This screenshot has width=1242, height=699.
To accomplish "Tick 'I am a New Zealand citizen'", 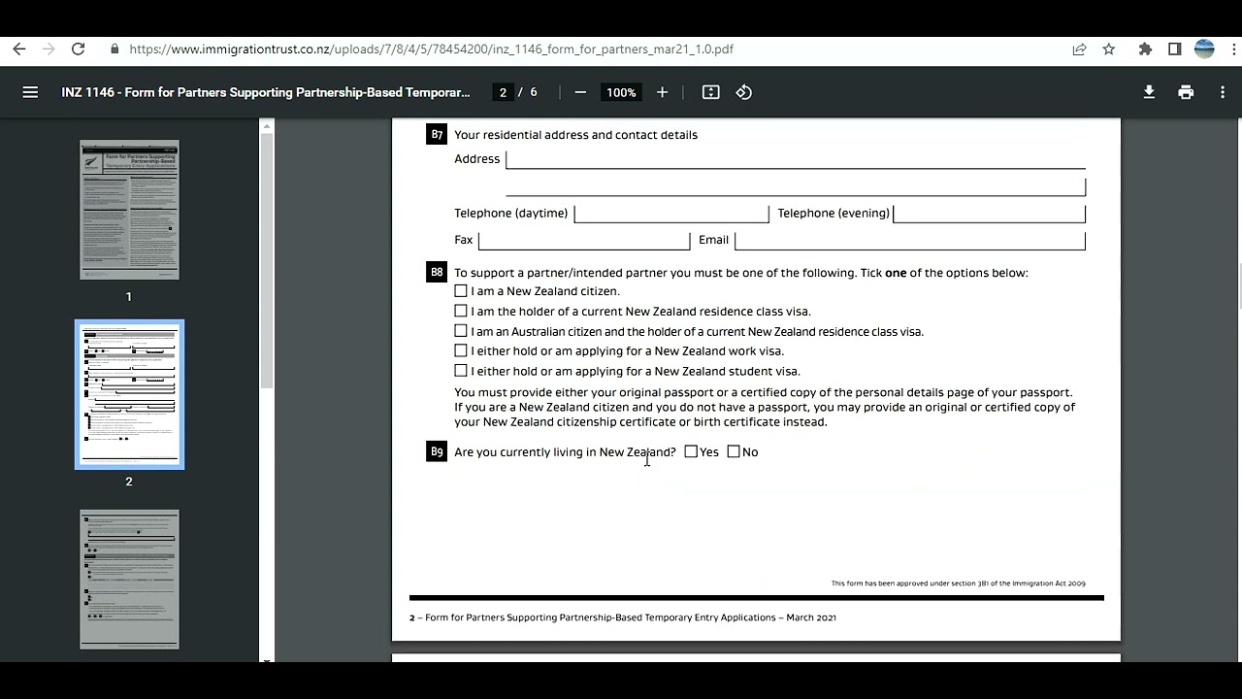I will point(461,290).
